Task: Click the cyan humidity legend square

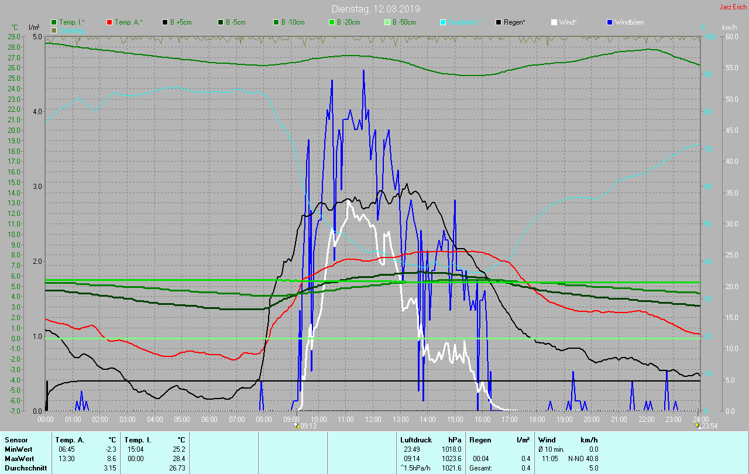Action: 444,22
